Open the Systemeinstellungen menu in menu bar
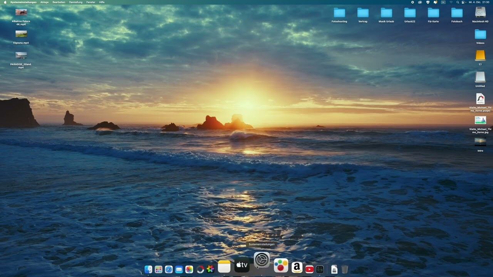Screen dimensions: 493x277 pyautogui.click(x=23, y=2)
